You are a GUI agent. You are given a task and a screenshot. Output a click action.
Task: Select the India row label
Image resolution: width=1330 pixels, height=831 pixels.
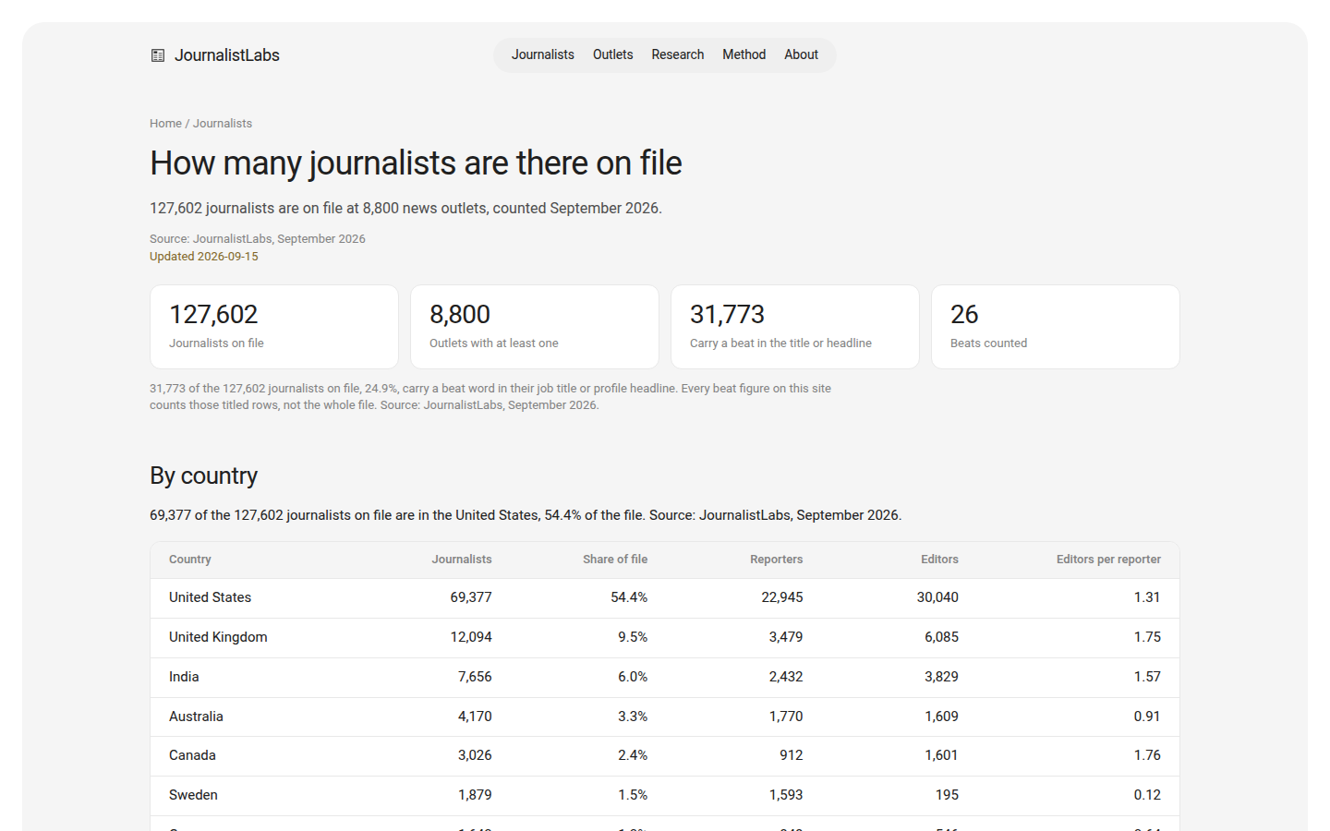(184, 677)
